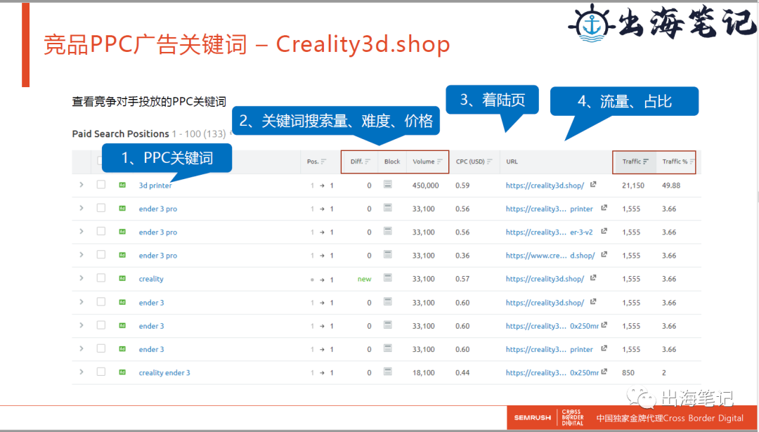Click Ad badge in ender 3 pro er-3-v2 row
Viewport: 759px width, 432px height.
click(x=122, y=232)
